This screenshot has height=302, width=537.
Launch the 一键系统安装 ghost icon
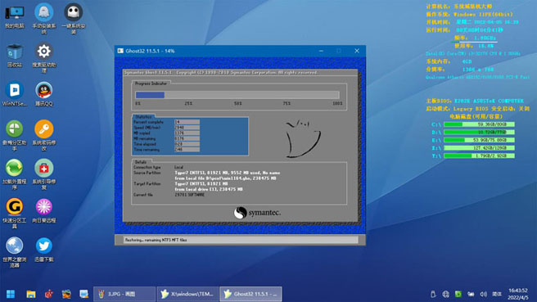point(74,19)
